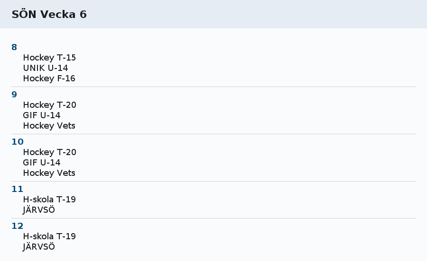The image size is (427, 261).
Task: Choose H-skola T-19 in hour 11
Action: pos(49,200)
